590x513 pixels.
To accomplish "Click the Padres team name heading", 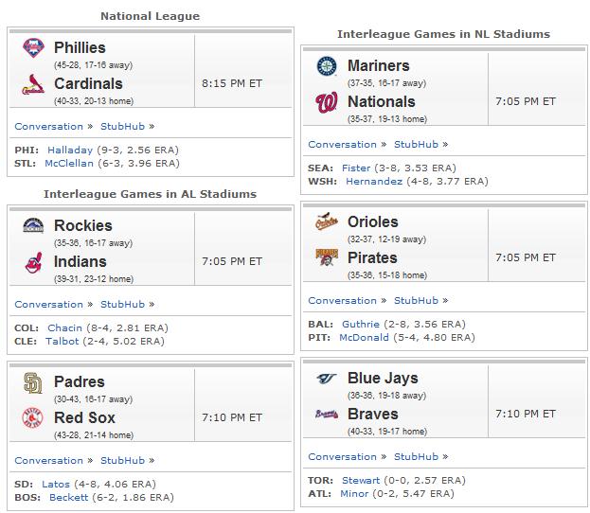I will [x=79, y=381].
